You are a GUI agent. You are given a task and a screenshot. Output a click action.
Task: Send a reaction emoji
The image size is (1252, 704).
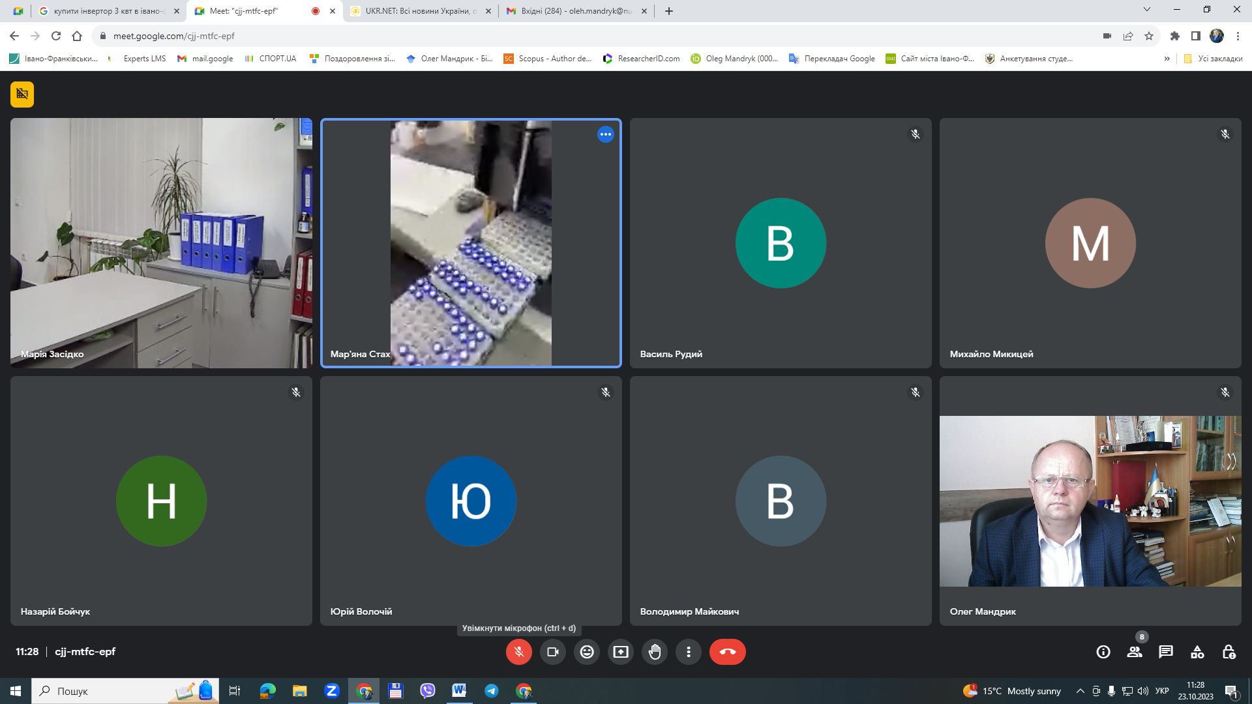[587, 652]
